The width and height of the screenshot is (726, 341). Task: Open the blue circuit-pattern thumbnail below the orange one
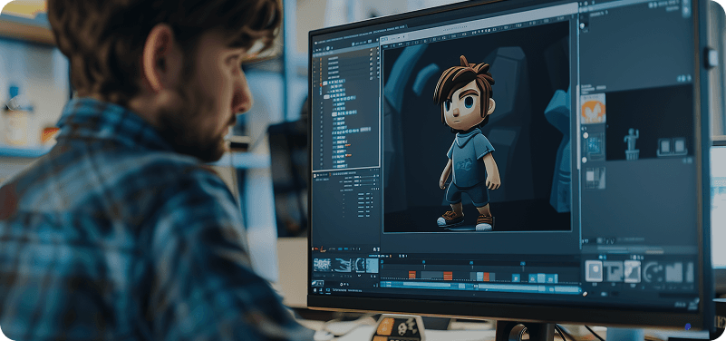(594, 146)
